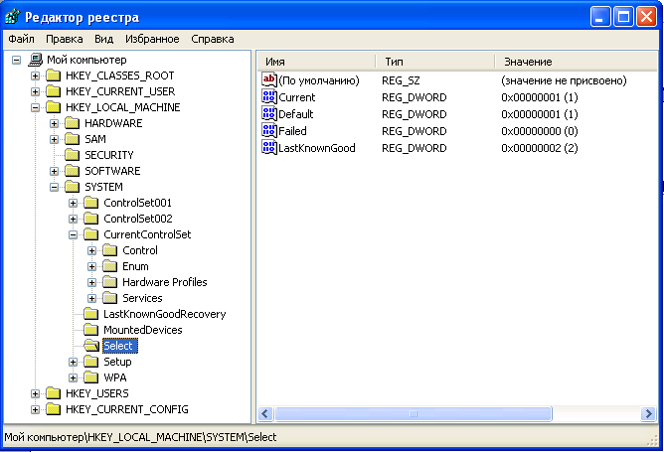Click the DWORD icon for Failed
The width and height of the screenshot is (664, 452).
(x=269, y=131)
